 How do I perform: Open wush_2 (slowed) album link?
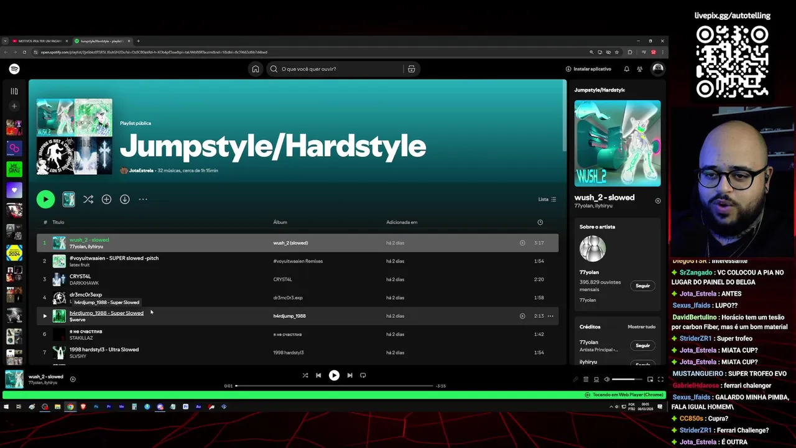[x=290, y=243]
